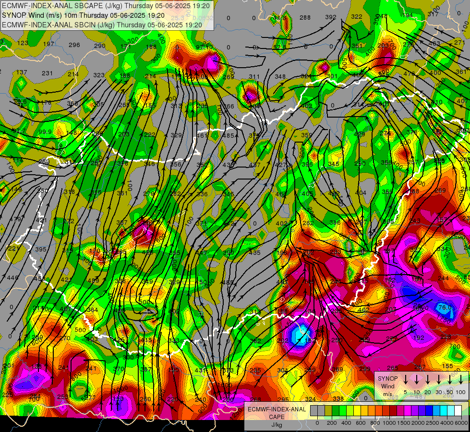
Task: Click the 97.7 value on the map
Action: 19,131
